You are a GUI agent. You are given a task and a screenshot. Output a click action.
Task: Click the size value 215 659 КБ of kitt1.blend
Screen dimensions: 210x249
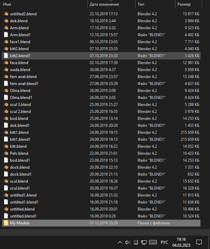click(x=190, y=132)
